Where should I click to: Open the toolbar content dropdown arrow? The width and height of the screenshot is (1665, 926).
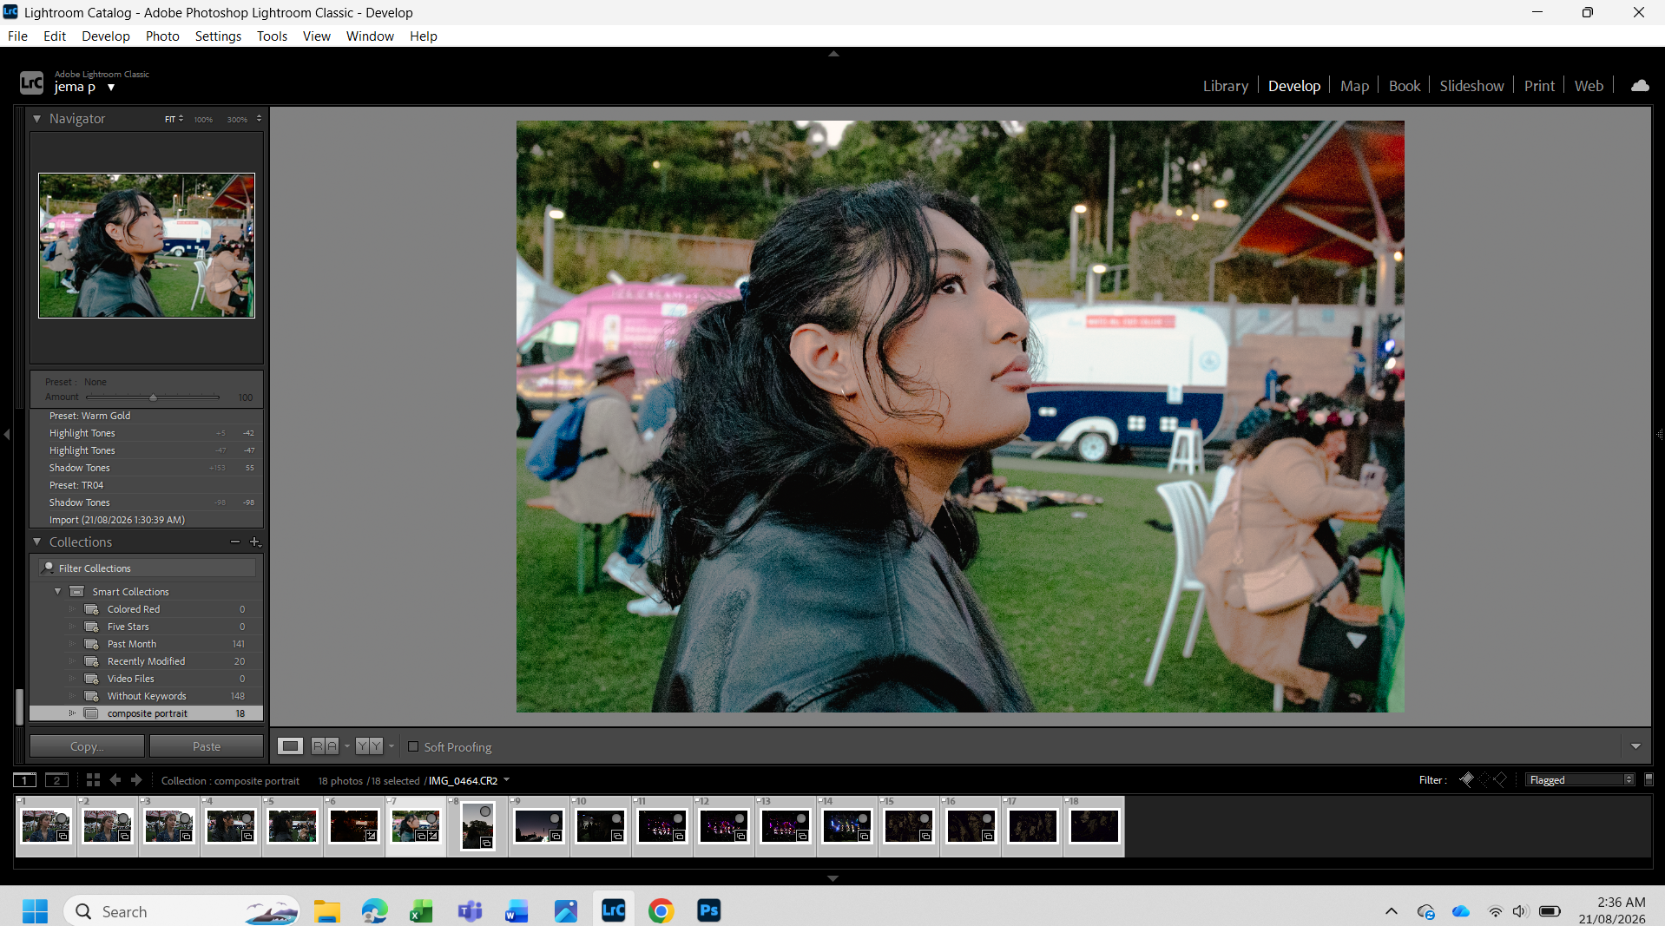pos(1635,746)
